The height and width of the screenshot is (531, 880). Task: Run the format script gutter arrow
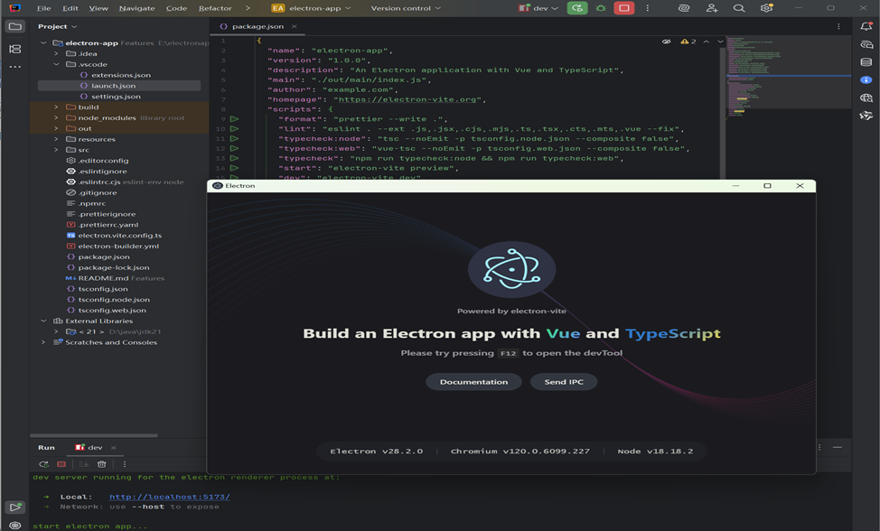(x=235, y=119)
